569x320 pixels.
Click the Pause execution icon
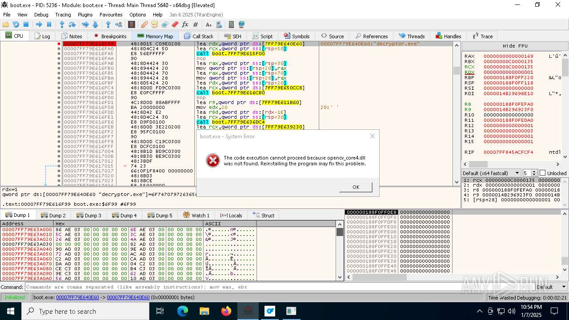tap(49, 24)
